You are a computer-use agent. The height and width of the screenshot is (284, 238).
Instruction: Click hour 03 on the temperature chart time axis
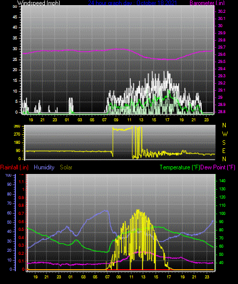coord(83,277)
